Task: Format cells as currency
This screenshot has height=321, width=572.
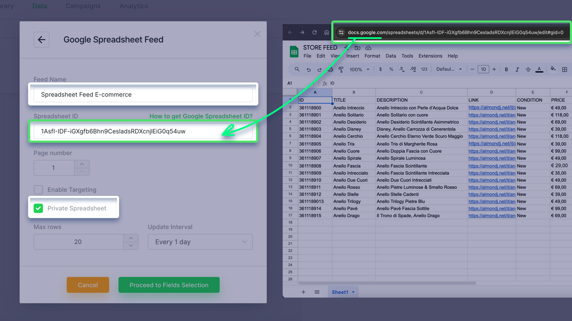Action: coord(380,69)
